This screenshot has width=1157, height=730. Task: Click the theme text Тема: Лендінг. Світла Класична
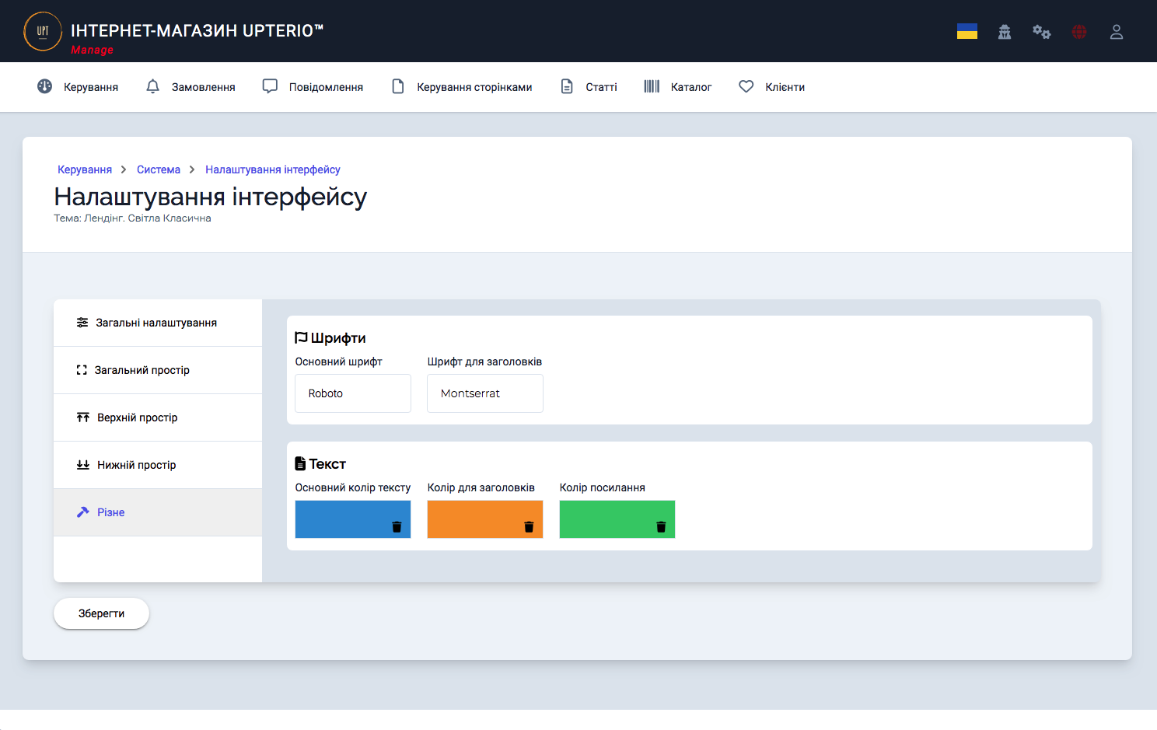[132, 218]
